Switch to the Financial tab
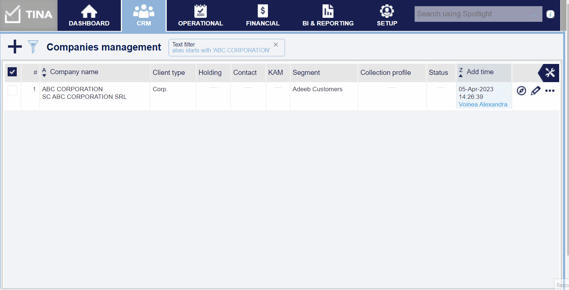This screenshot has height=290, width=569. pyautogui.click(x=262, y=16)
